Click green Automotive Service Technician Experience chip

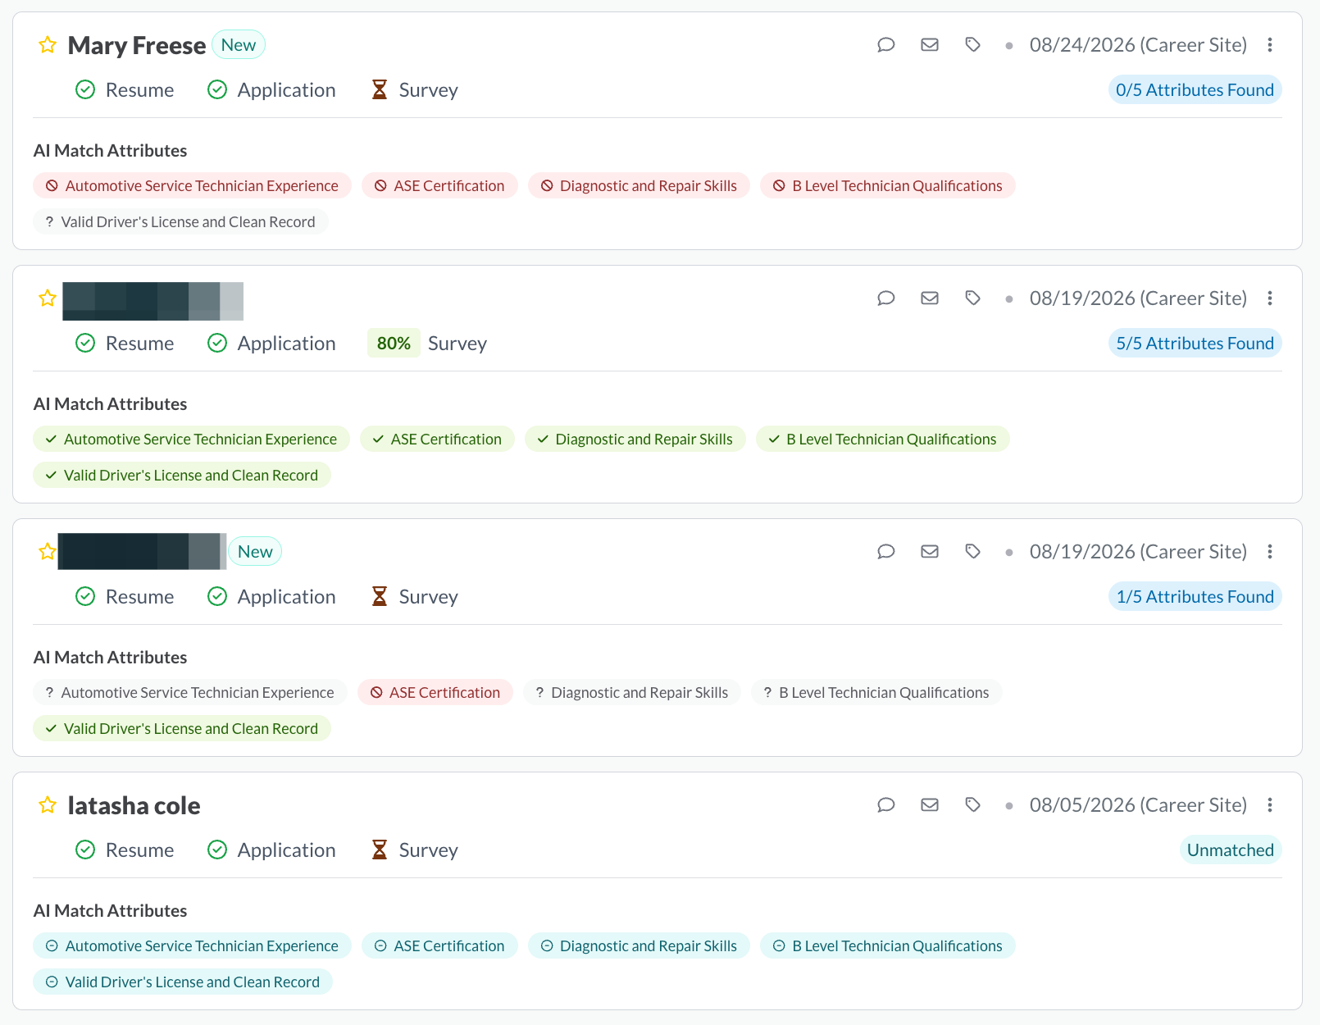[x=191, y=440]
